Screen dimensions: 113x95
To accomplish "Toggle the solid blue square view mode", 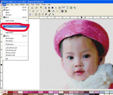I will [53, 8].
